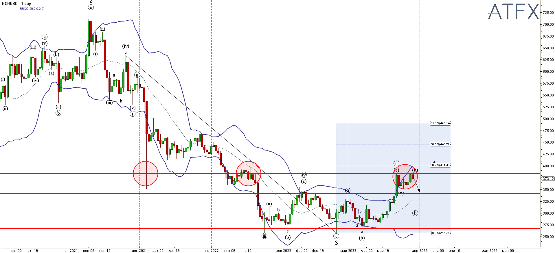The height and width of the screenshot is (253, 555).
Task: Click the мая-2022 date label
Action: pyautogui.click(x=489, y=250)
